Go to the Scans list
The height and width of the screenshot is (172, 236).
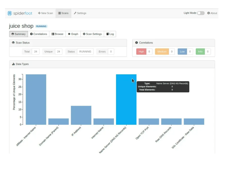coord(63,13)
